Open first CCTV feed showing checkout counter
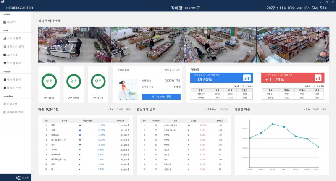Screen dimensions: 336x181 [x=75, y=45]
